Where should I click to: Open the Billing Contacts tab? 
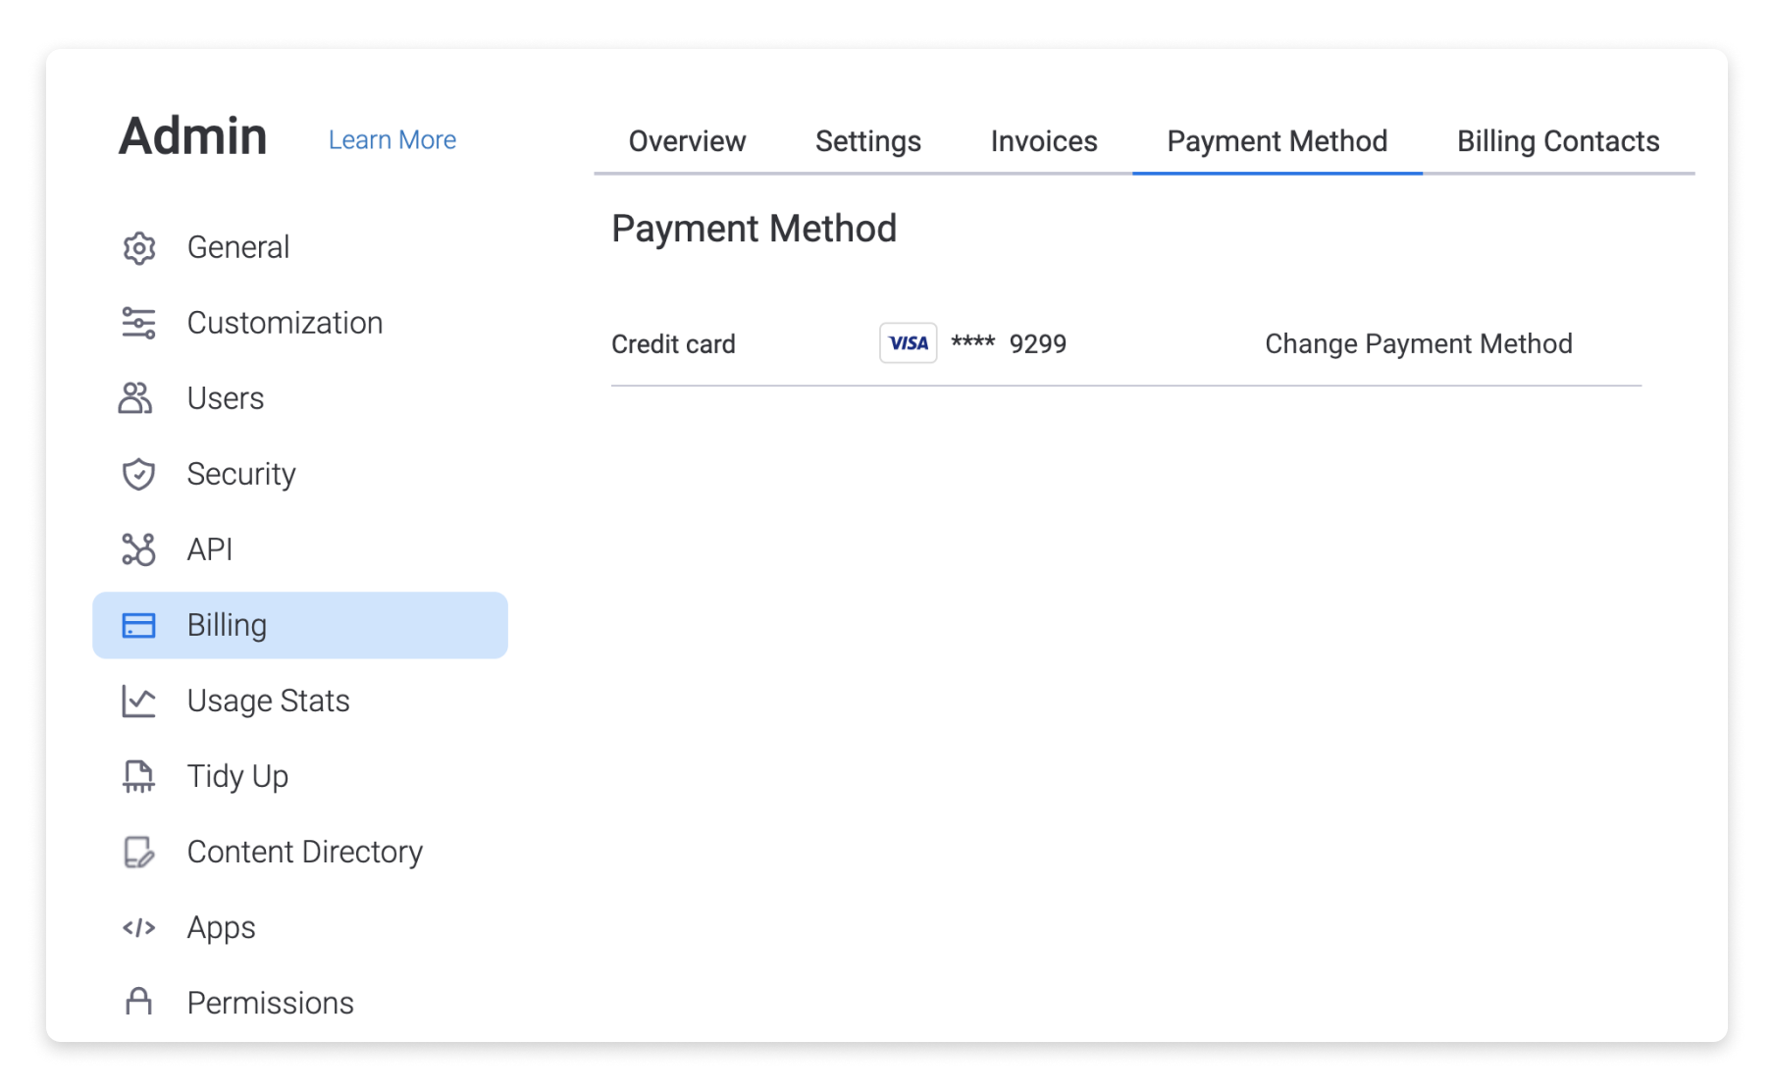click(x=1558, y=141)
